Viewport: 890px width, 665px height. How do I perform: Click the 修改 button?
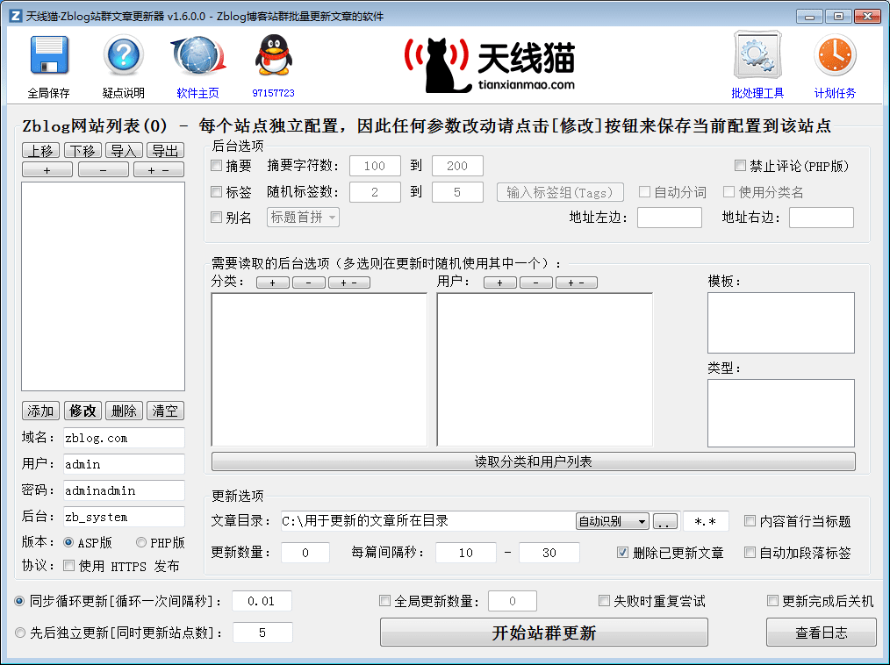tap(83, 411)
